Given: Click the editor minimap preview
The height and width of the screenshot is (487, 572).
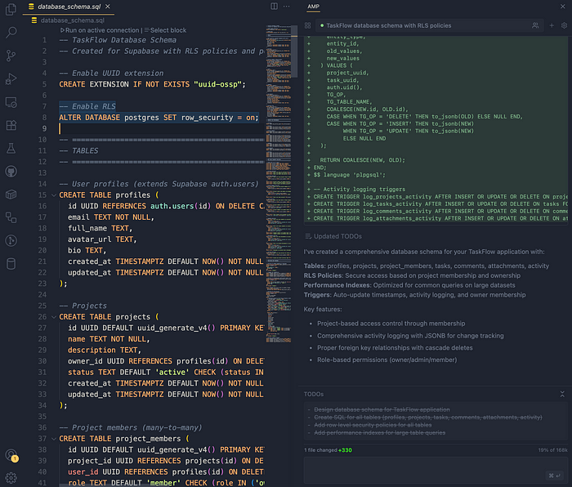Looking at the screenshot, I should pyautogui.click(x=279, y=182).
